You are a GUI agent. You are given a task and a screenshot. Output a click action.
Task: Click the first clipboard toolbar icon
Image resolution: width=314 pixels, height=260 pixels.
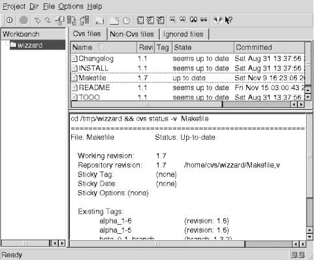pos(140,20)
